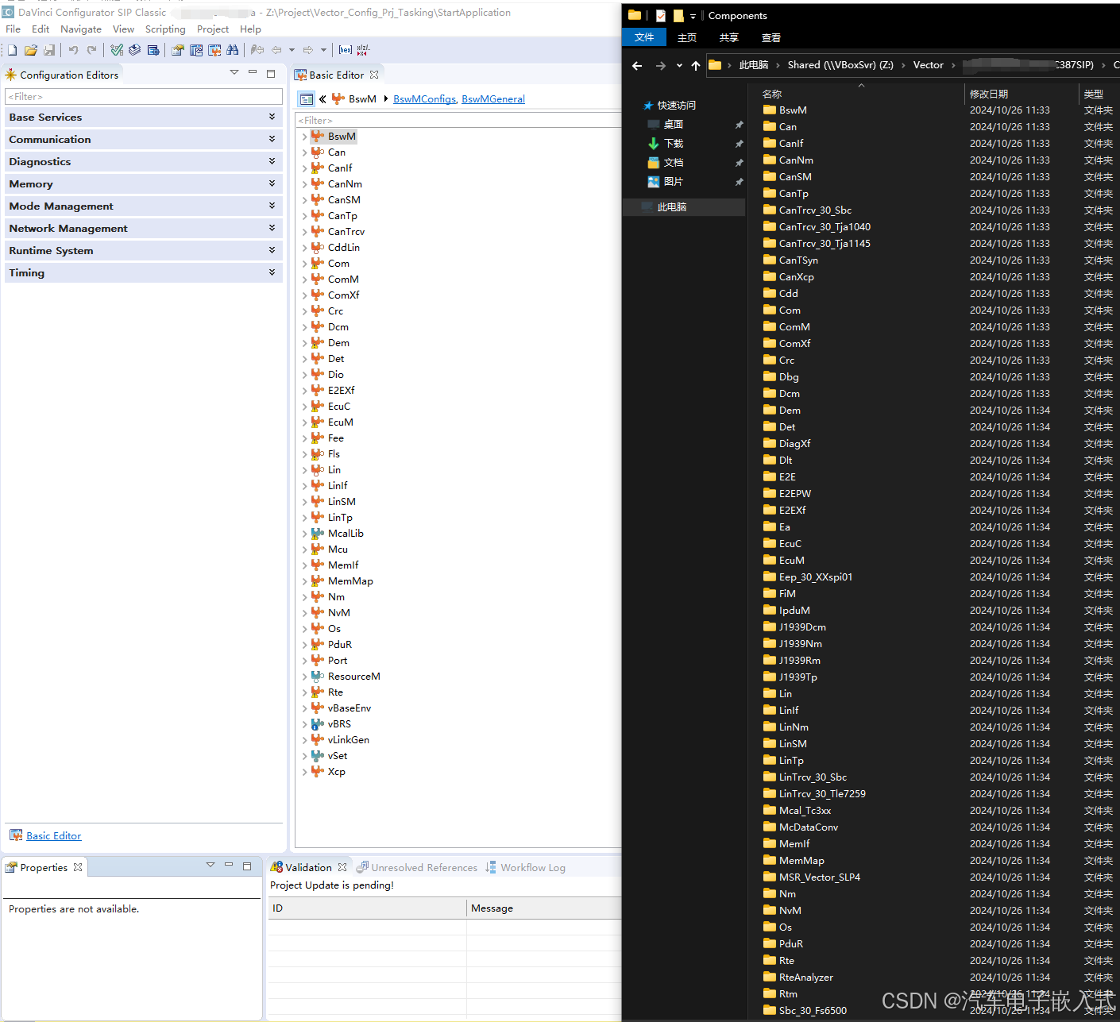Click the Properties view toolbar icon
Viewport: 1120px width, 1022px height.
(177, 50)
